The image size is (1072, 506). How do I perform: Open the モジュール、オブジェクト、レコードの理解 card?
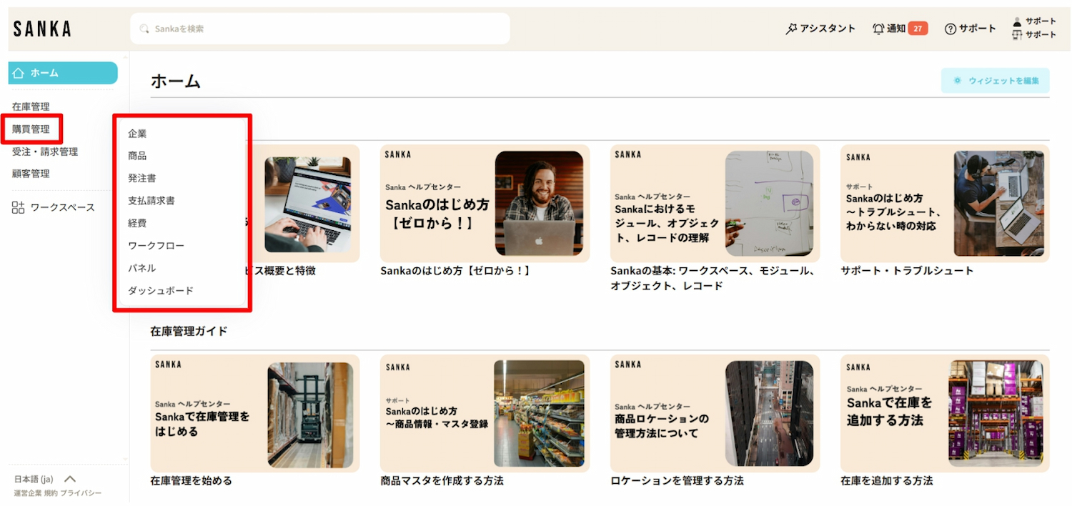click(x=715, y=203)
